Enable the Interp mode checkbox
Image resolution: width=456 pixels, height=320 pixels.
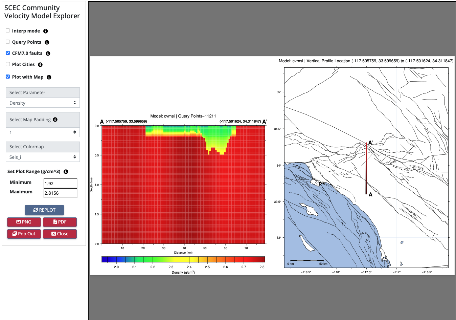[x=8, y=30]
